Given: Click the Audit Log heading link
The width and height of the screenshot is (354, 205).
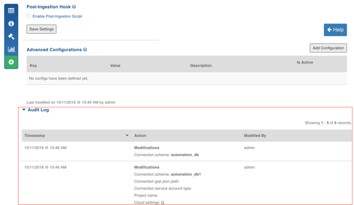Looking at the screenshot, I should [38, 110].
